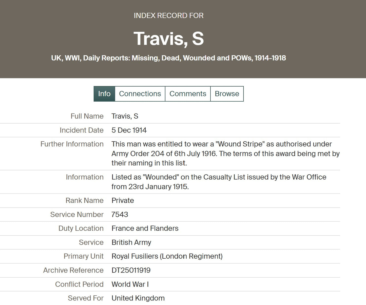Click the service value British Army
Image resolution: width=366 pixels, height=305 pixels.
pyautogui.click(x=131, y=242)
